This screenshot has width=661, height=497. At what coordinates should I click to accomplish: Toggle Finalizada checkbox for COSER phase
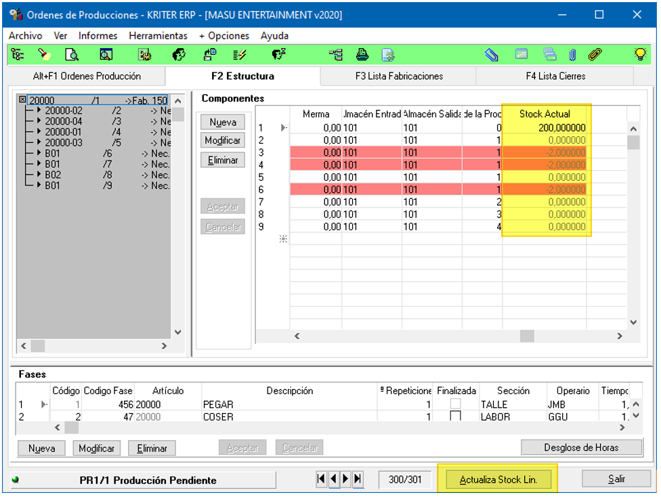[455, 416]
